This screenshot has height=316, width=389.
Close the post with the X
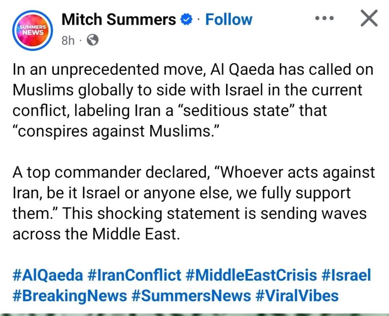[368, 19]
